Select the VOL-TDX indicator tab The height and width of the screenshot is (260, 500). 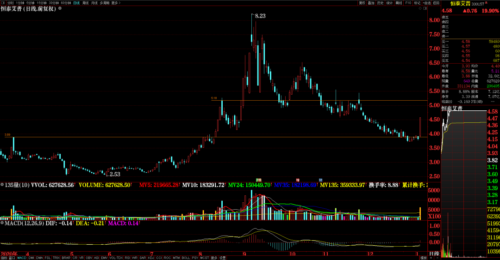coord(116,258)
